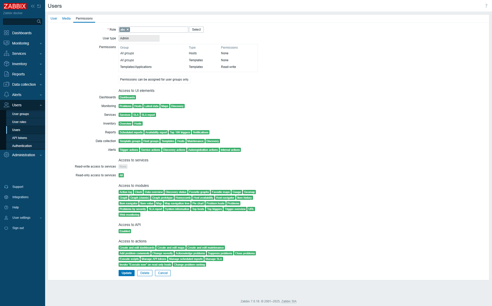
Task: Click the Update button
Action: click(126, 273)
